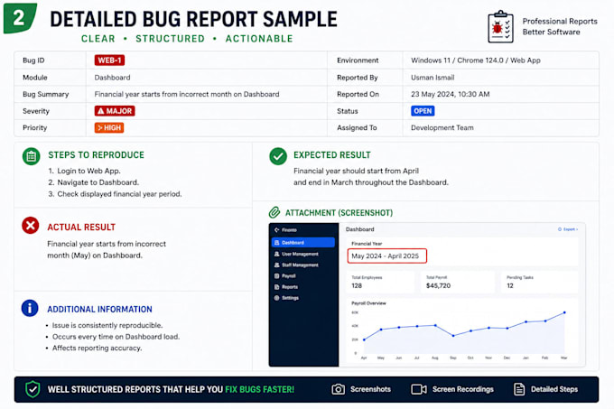The height and width of the screenshot is (409, 614).
Task: Click "Professional Reports Better Software" tagline
Action: point(560,26)
